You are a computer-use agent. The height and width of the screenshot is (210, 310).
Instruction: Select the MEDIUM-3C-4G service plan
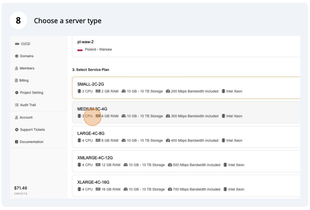(185, 112)
